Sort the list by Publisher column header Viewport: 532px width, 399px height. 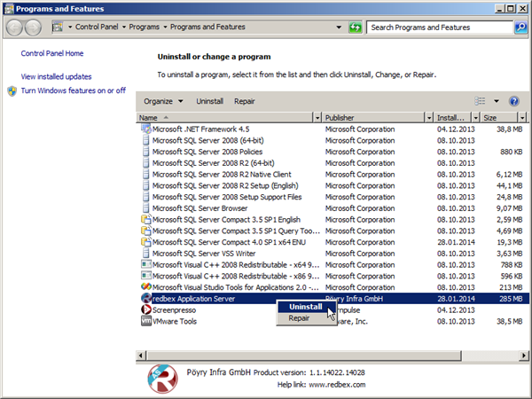point(340,117)
